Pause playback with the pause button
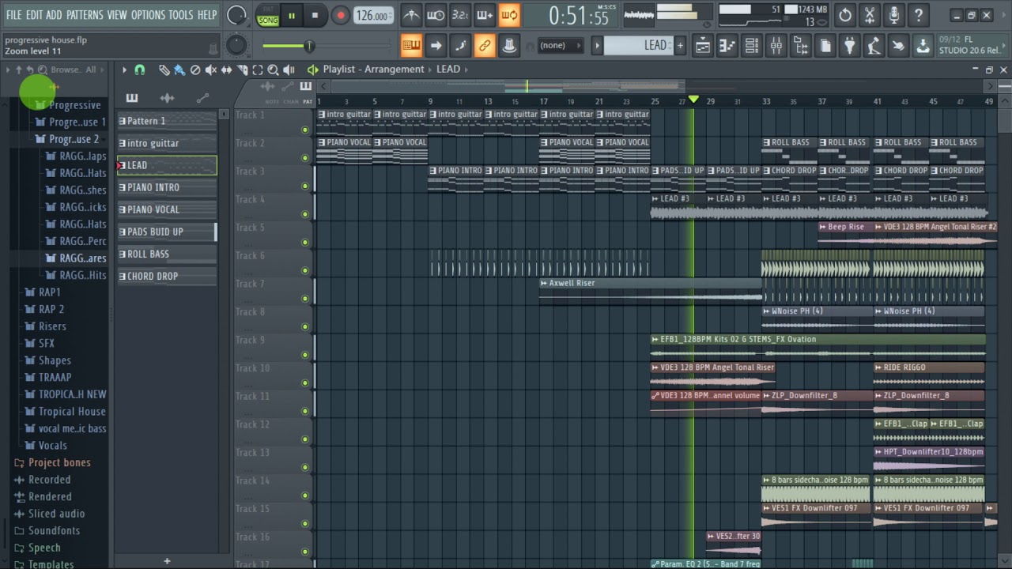The width and height of the screenshot is (1012, 569). click(x=291, y=15)
